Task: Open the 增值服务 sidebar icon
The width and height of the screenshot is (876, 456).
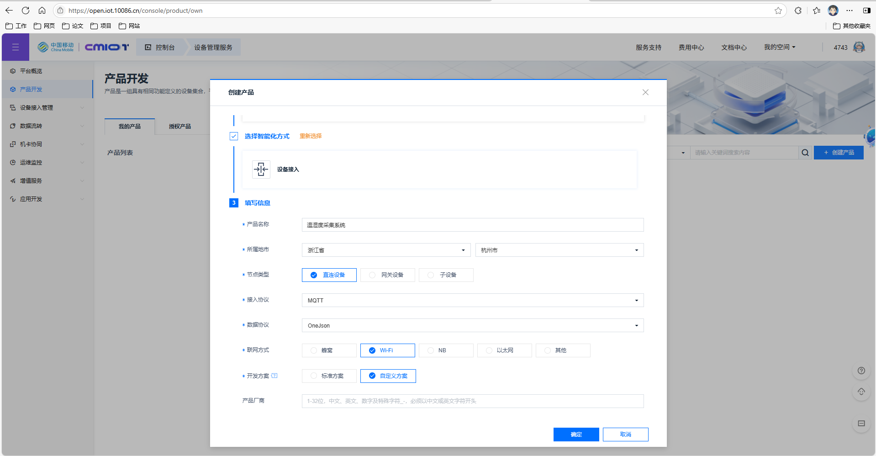Action: (12, 180)
